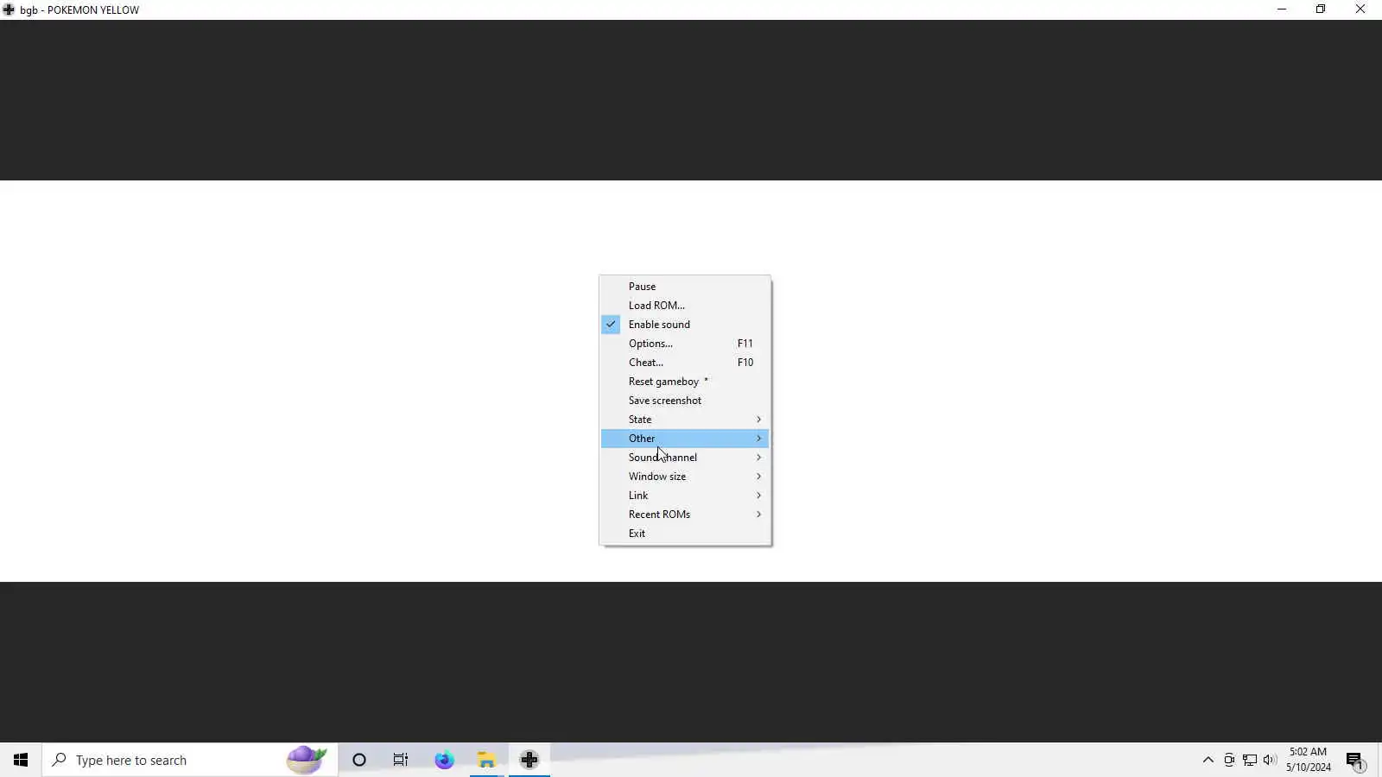This screenshot has height=777, width=1382.
Task: Click the taskbar search box
Action: pyautogui.click(x=190, y=760)
